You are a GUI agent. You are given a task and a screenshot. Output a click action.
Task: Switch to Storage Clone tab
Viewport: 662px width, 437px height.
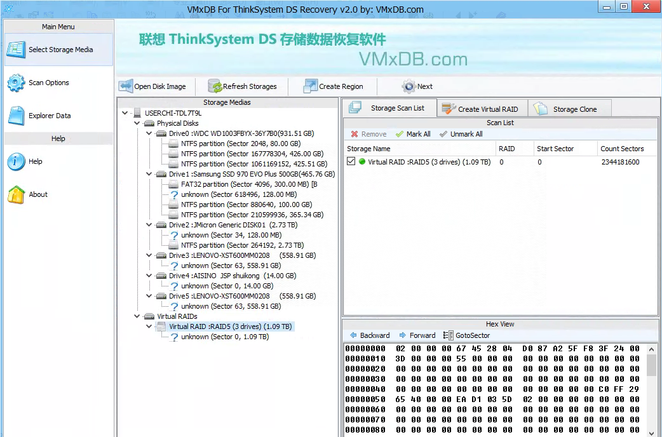569,109
